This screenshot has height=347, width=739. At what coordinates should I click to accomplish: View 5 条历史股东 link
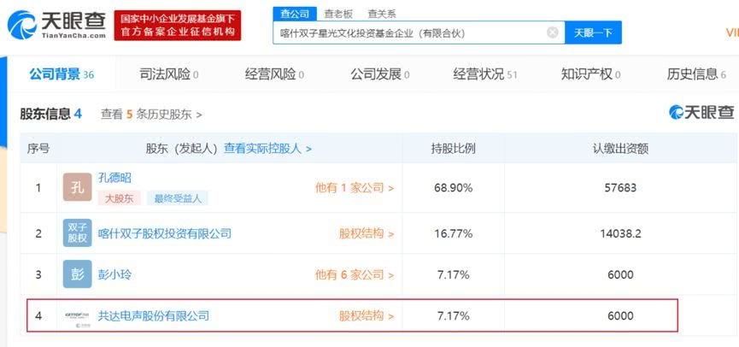(x=151, y=114)
